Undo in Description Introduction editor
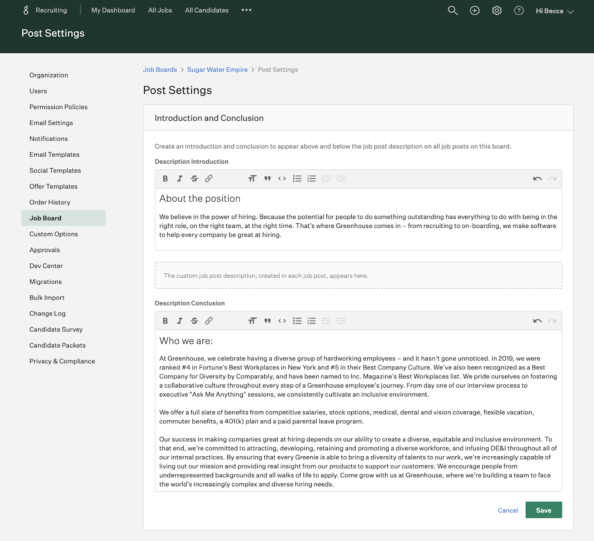Viewport: 594px width, 541px height. pos(537,179)
